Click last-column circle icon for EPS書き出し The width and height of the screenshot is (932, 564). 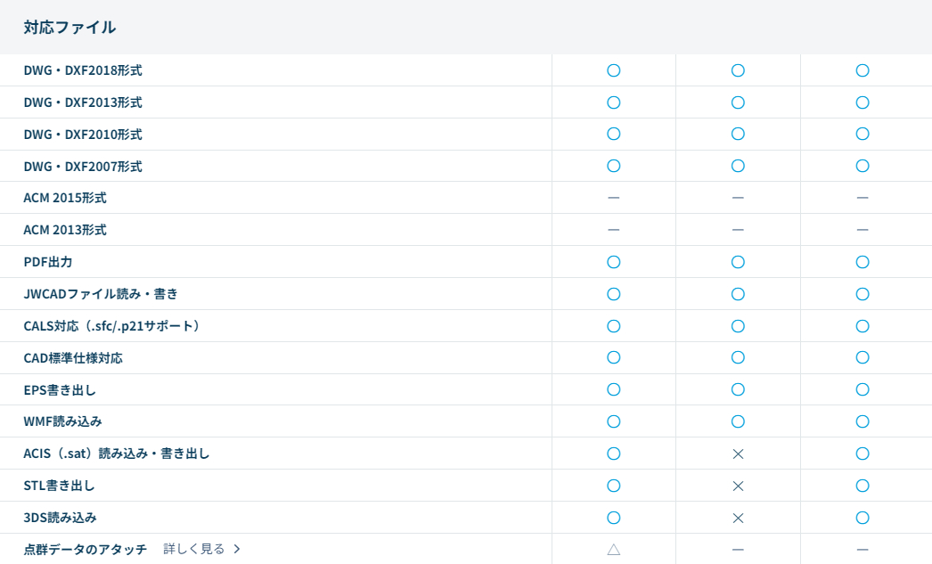pos(862,389)
